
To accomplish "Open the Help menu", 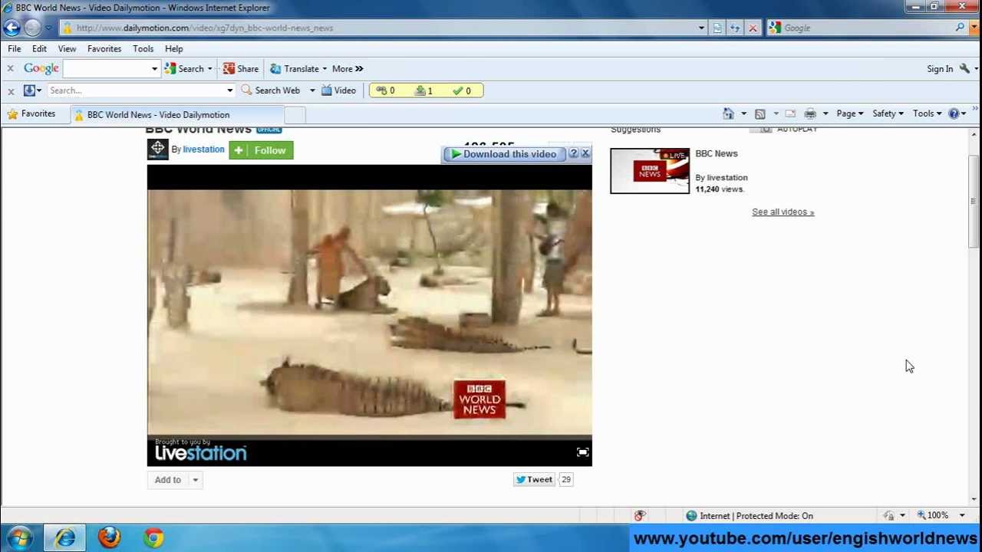I will point(173,48).
